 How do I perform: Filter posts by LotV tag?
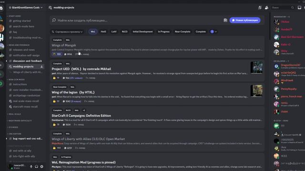point(114,32)
